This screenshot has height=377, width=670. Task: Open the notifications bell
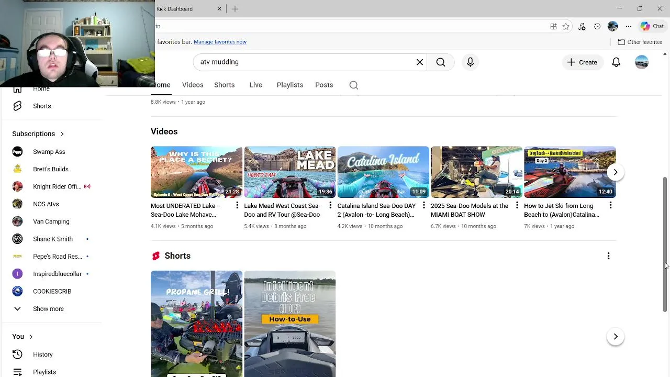(616, 62)
